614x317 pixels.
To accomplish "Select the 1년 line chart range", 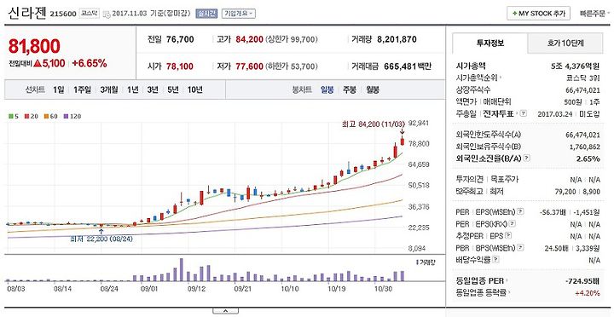I will (133, 89).
